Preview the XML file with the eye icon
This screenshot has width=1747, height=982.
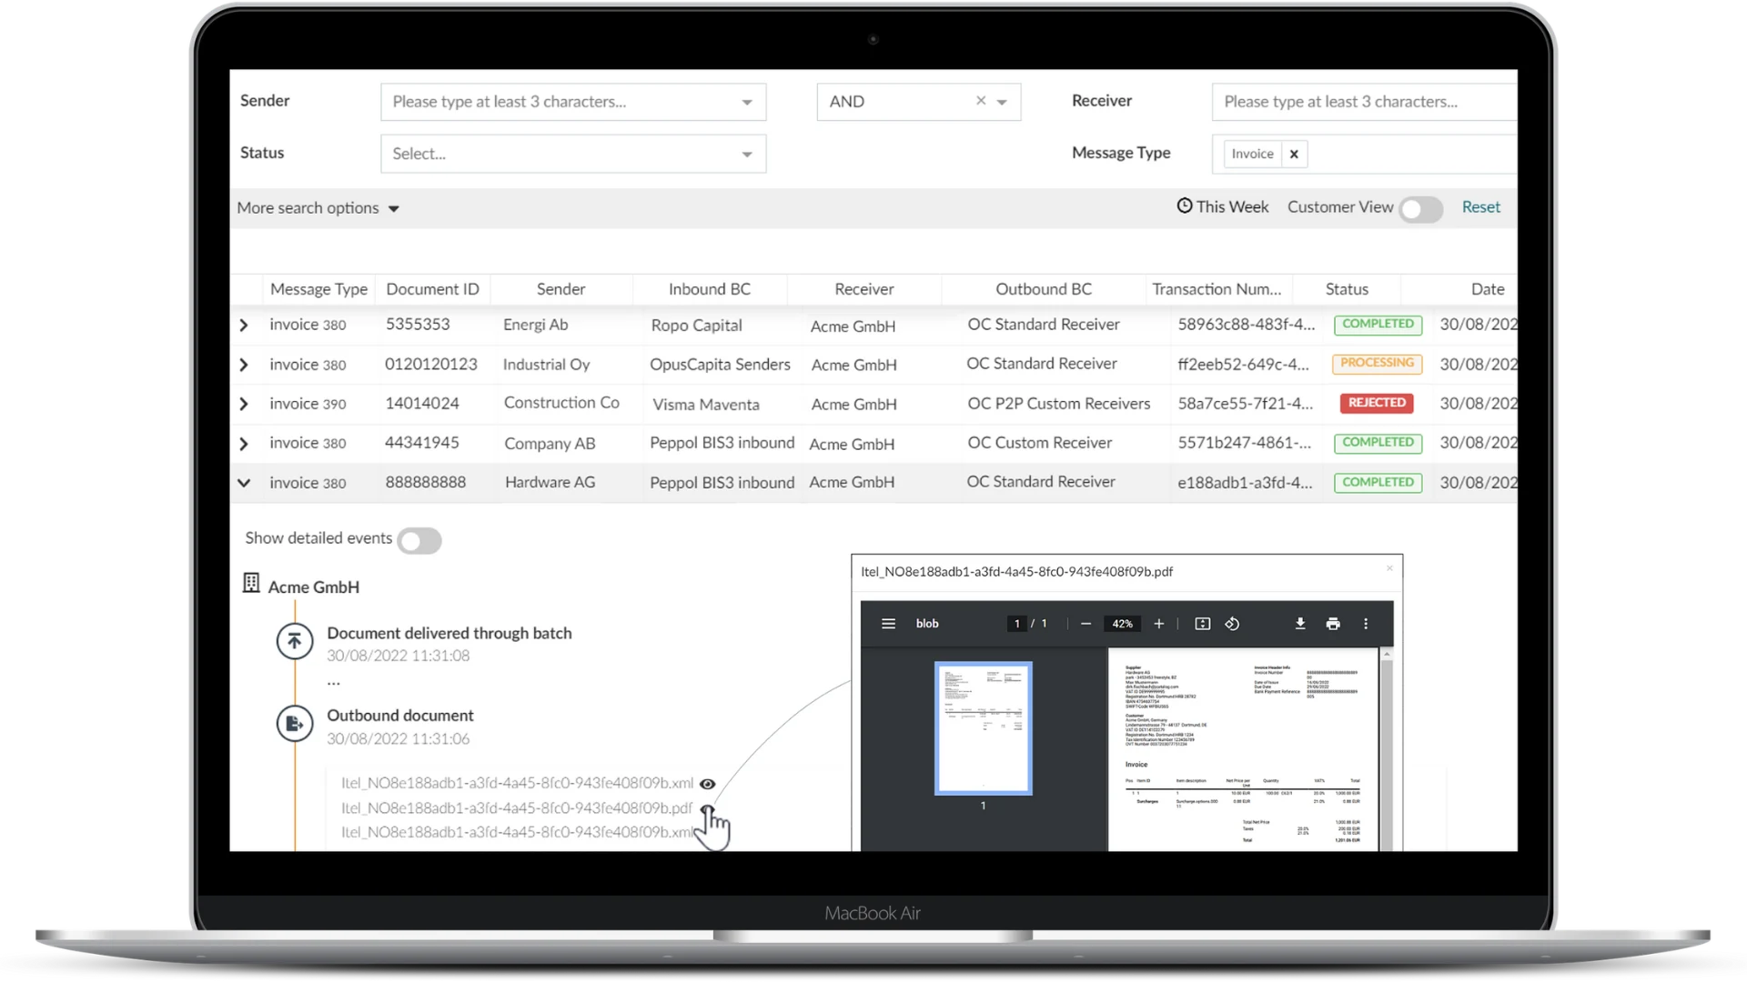tap(708, 784)
